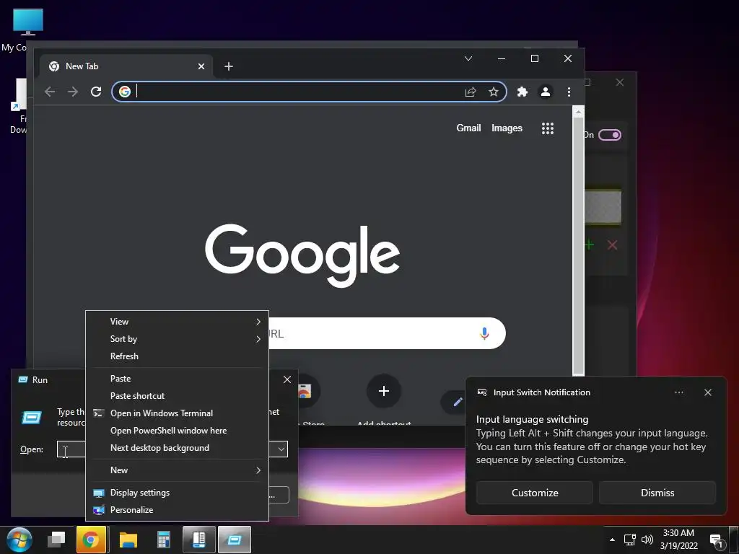Click textured swatch in background window

pos(603,206)
